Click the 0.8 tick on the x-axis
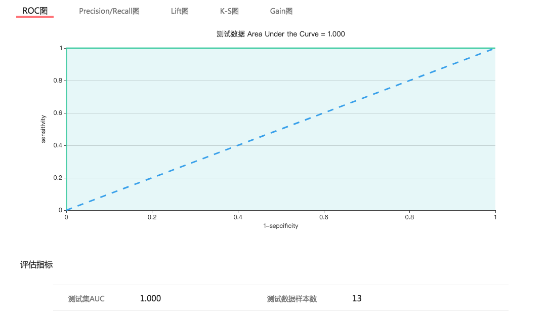This screenshot has width=548, height=312. coord(409,217)
